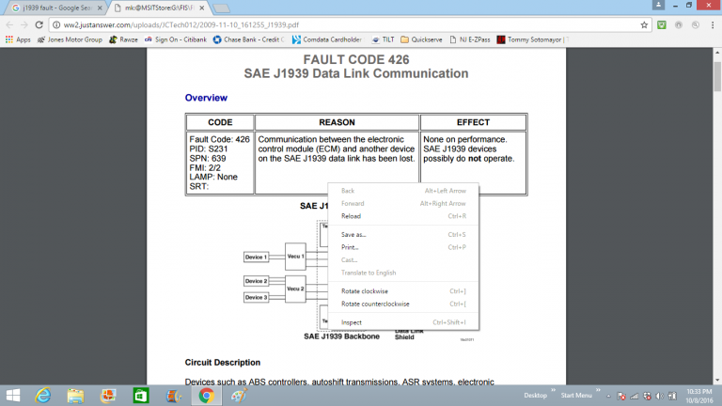This screenshot has width=722, height=406.
Task: Click 'Inspect' in the context menu
Action: (x=352, y=322)
